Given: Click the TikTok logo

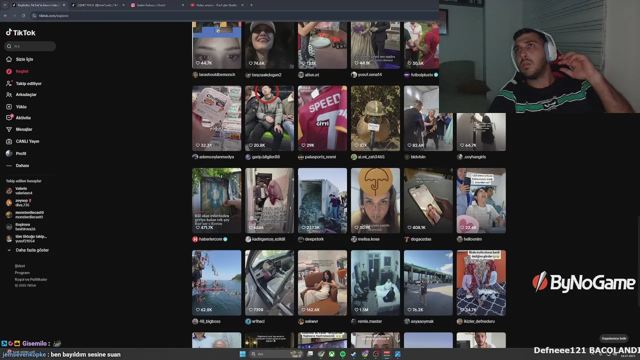Looking at the screenshot, I should coord(20,32).
